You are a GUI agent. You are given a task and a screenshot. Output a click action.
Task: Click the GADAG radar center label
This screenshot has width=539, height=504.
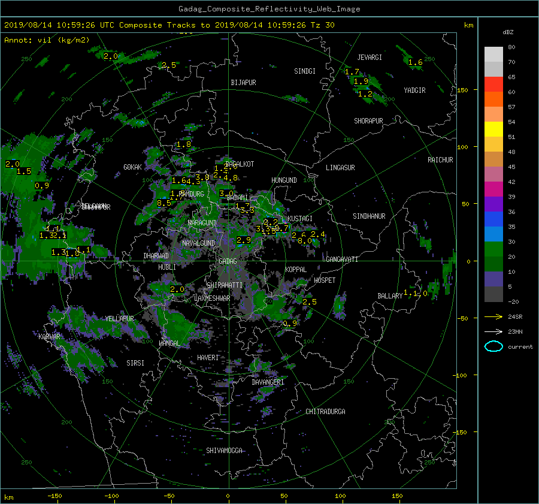(x=228, y=261)
